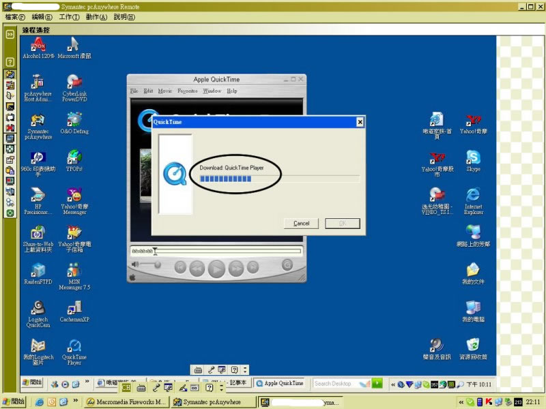The height and width of the screenshot is (409, 546).
Task: Launch MSN Messenger 7.5 shortcut
Action: click(74, 277)
